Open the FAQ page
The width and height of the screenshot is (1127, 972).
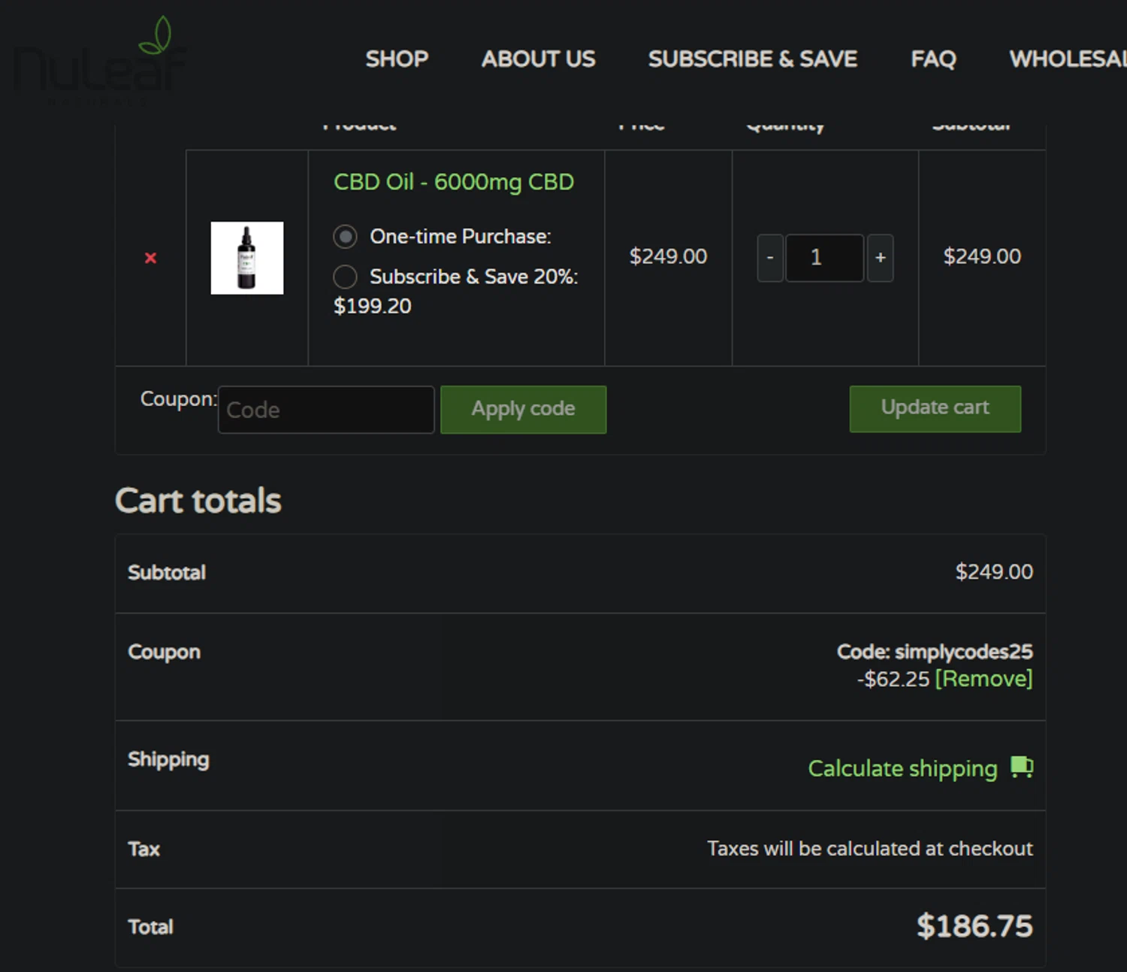click(933, 59)
